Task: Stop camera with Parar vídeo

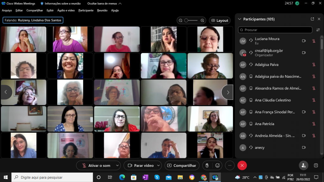Action: point(140,165)
